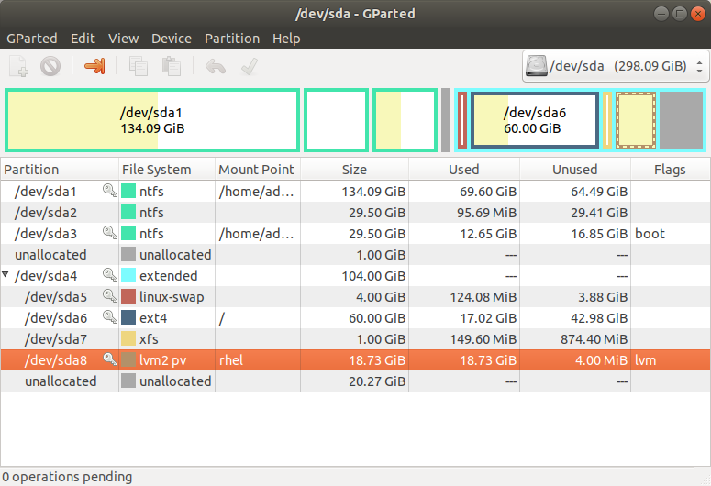Open the /dev/sda device selector dropdown
Image resolution: width=711 pixels, height=486 pixels.
pos(615,66)
